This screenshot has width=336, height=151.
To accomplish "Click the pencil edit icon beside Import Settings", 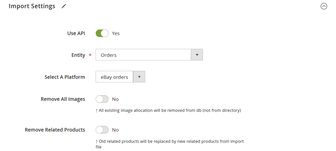I will pos(64,6).
